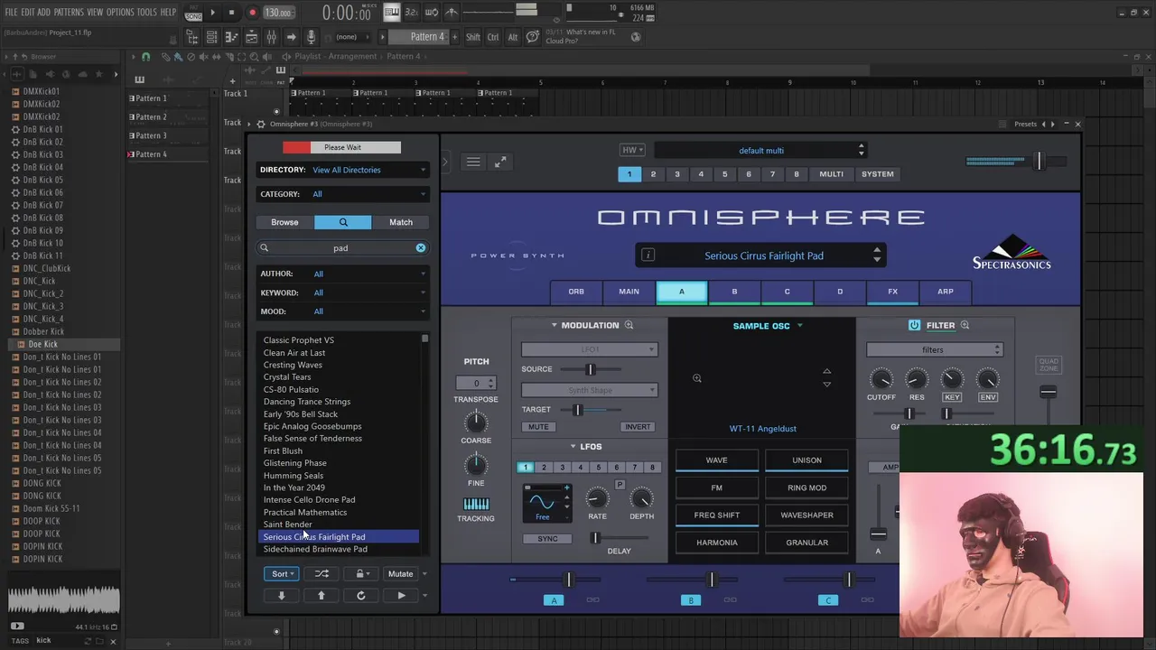Zoom into Modulation section magnifier

629,325
